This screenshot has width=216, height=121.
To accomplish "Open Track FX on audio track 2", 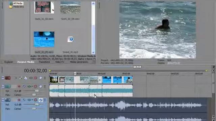I will pos(29,86).
